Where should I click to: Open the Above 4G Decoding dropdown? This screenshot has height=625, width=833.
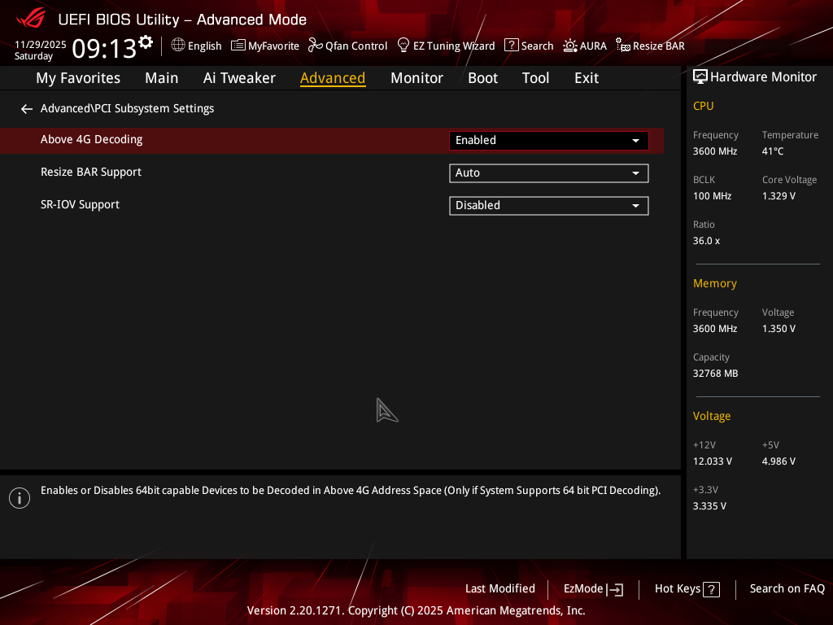click(548, 140)
